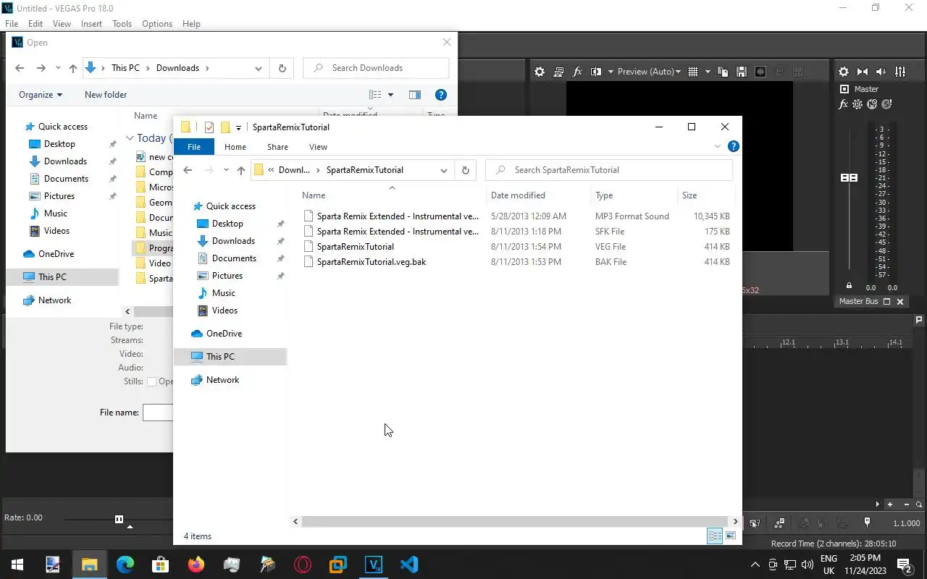927x579 pixels.
Task: Select the MP3 Format Sound file row
Action: click(x=517, y=216)
